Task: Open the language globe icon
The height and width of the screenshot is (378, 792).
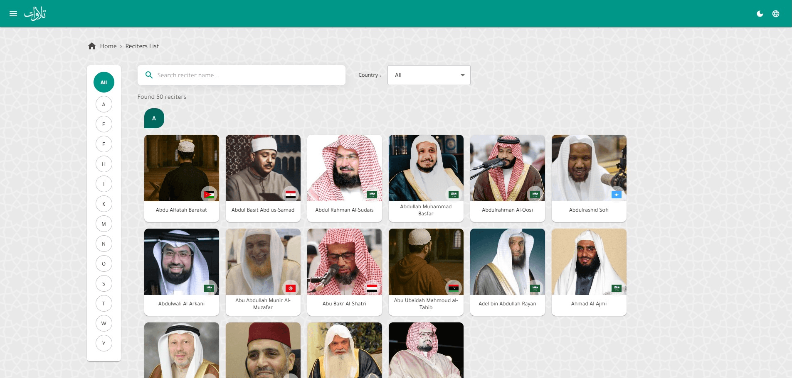Action: tap(776, 14)
